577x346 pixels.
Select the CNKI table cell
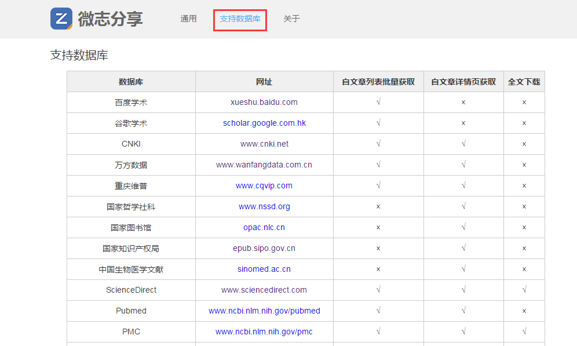(131, 144)
